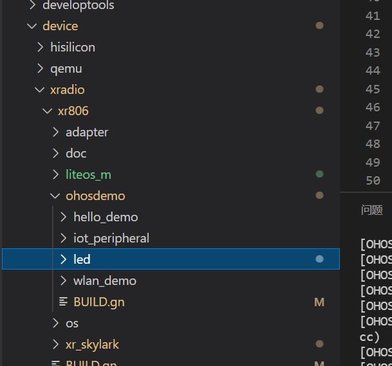Image resolution: width=392 pixels, height=366 pixels.
Task: Select the xr806 folder name
Action: click(x=73, y=111)
